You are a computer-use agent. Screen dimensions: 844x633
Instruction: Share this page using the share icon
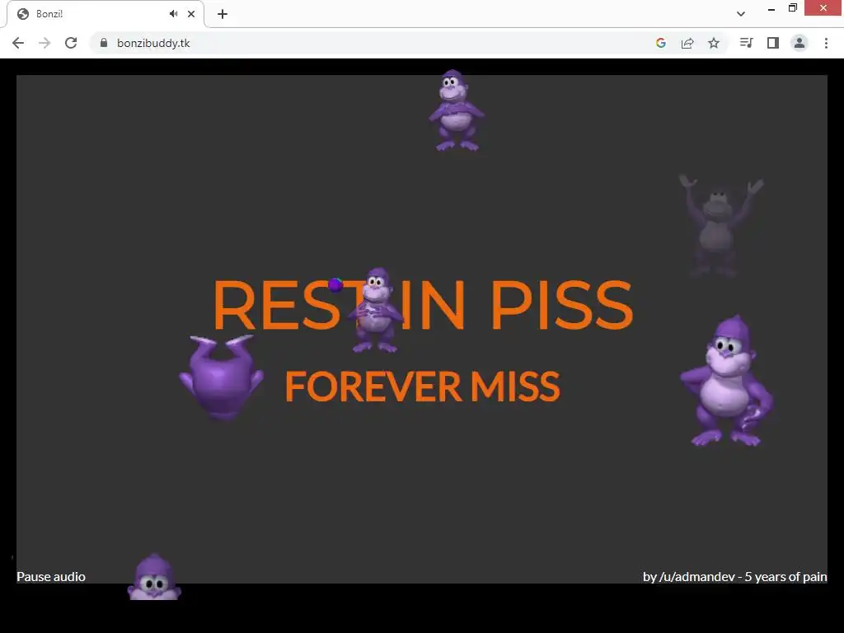[x=687, y=43]
